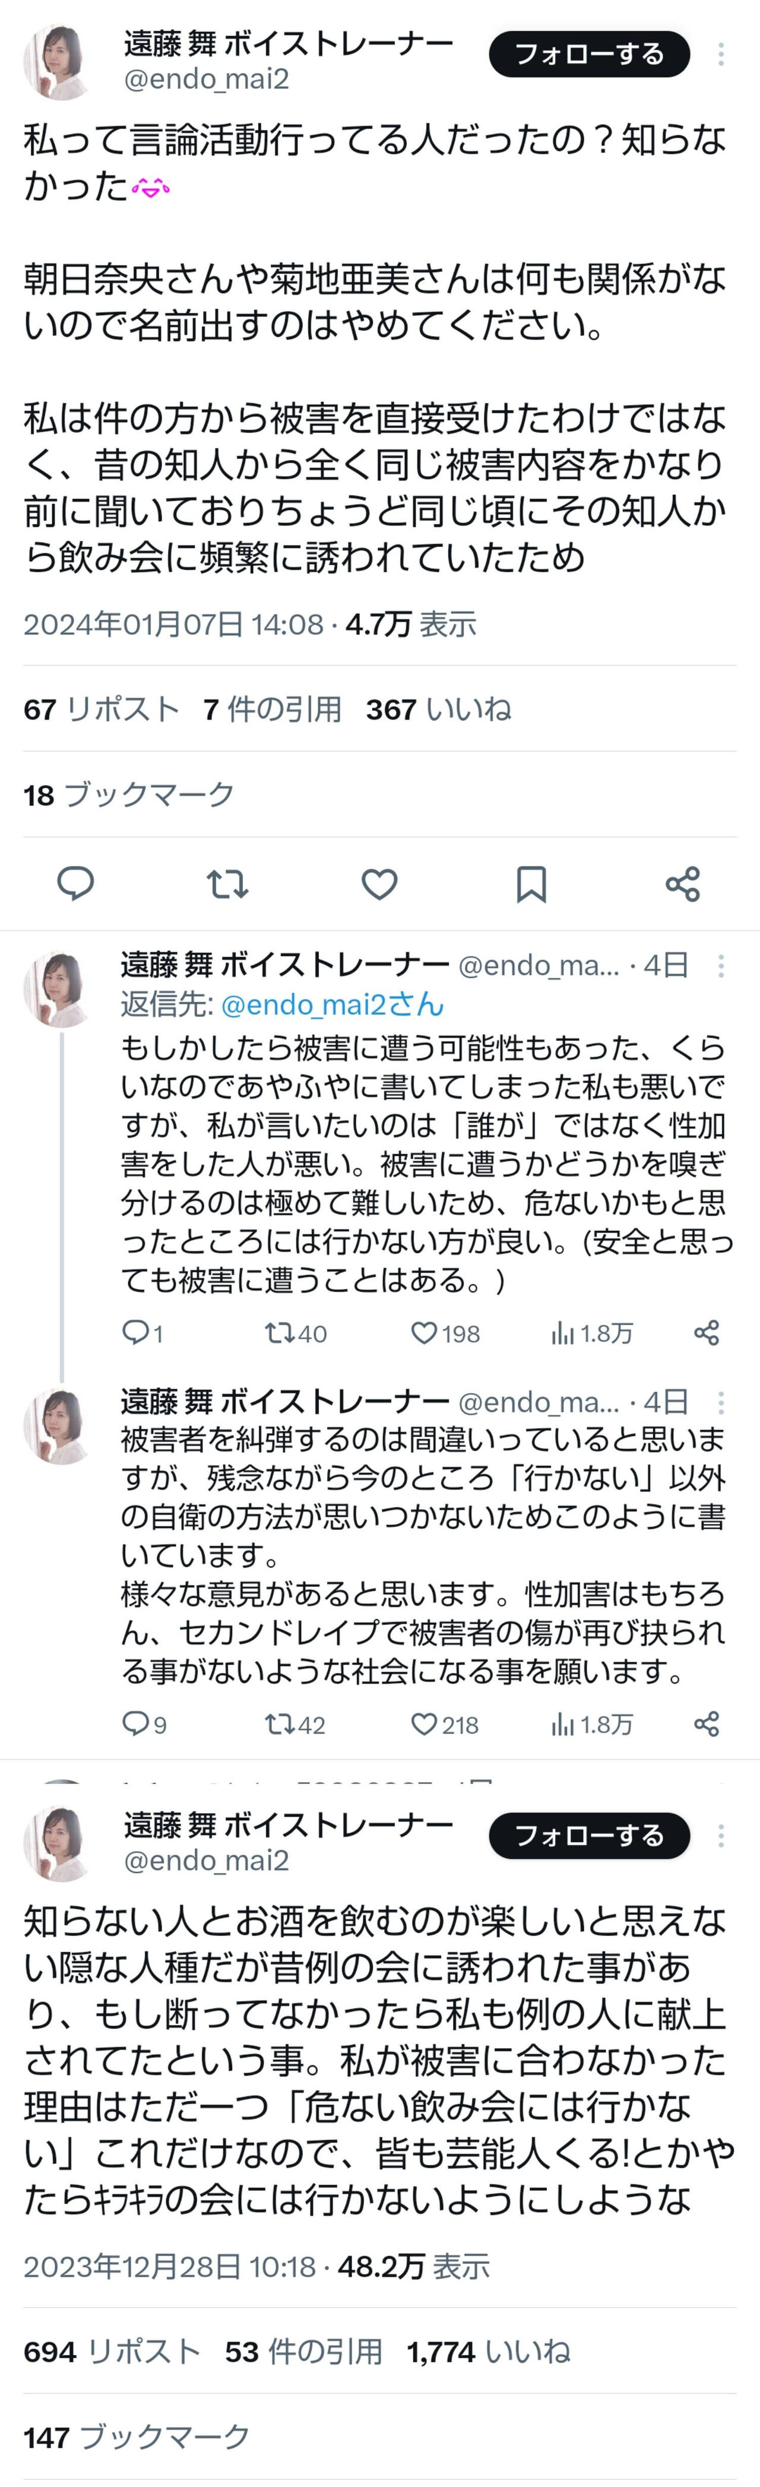This screenshot has width=760, height=2487.
Task: Click the heart on the reply with 218 likes
Action: click(424, 1724)
